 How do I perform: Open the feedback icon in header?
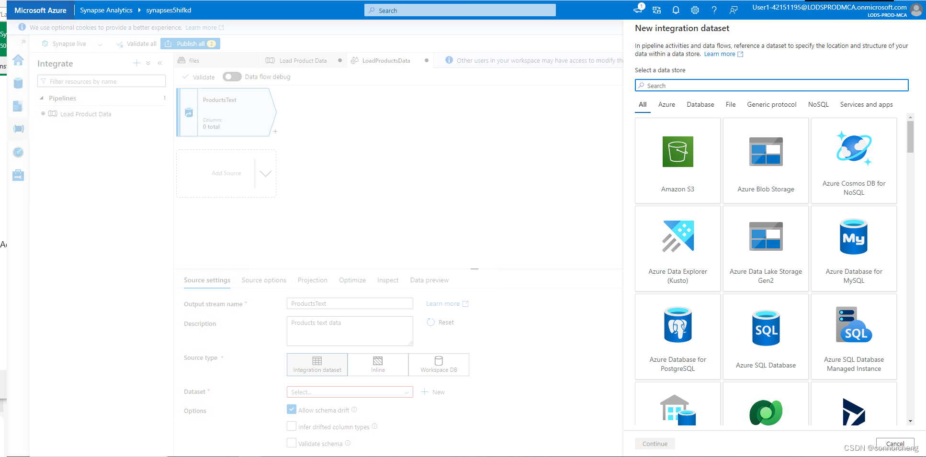coord(733,10)
